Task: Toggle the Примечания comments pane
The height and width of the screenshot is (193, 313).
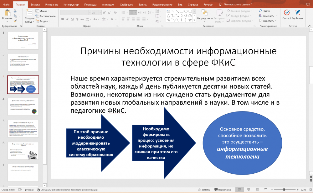Action: (x=223, y=190)
